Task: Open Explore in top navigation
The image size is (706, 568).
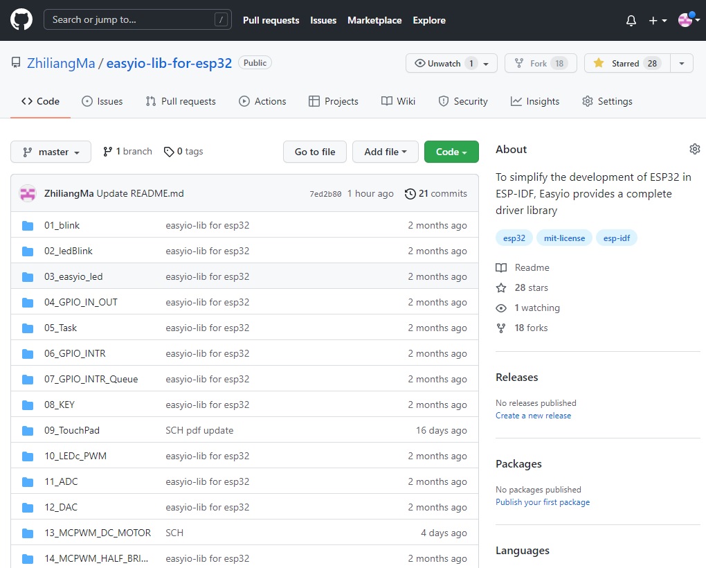Action: [x=429, y=20]
